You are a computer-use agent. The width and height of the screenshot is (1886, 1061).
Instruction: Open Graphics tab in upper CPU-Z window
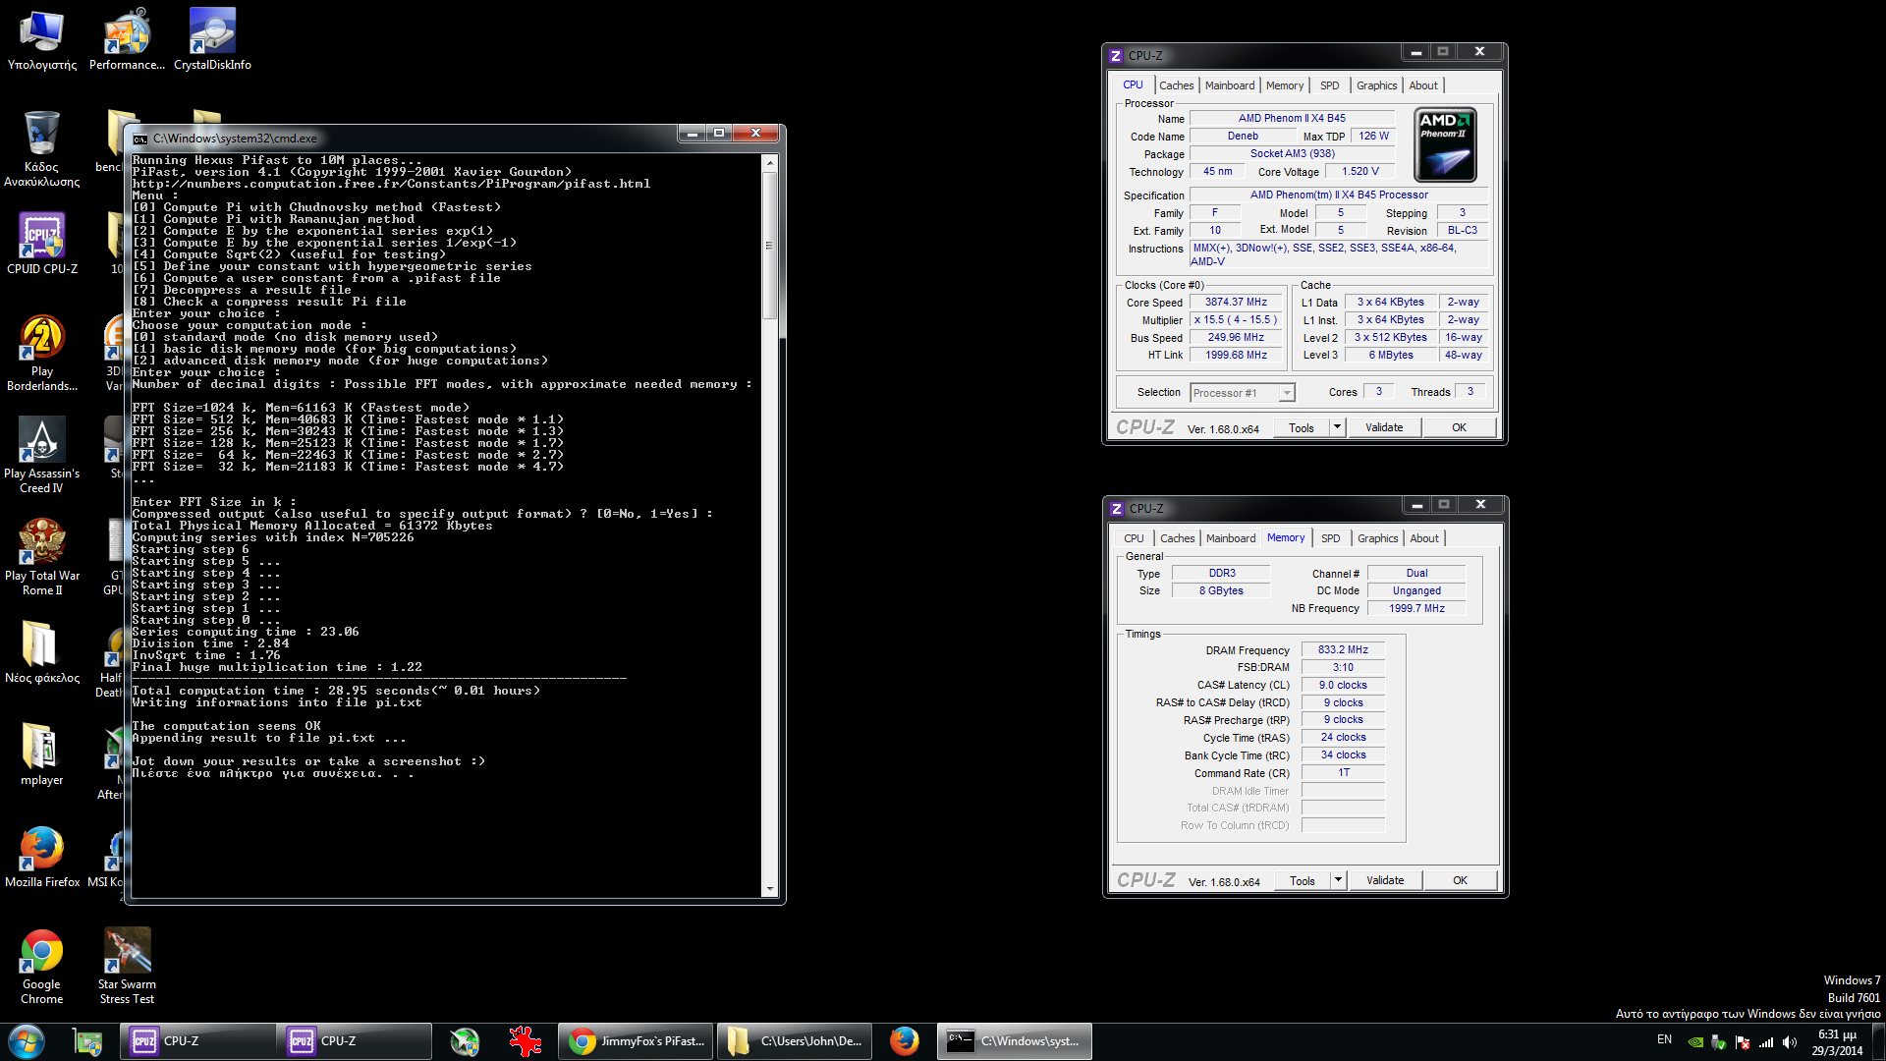pos(1376,85)
